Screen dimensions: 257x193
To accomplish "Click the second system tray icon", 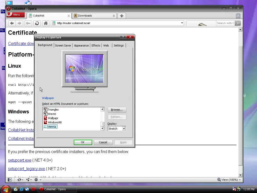I will (239, 189).
